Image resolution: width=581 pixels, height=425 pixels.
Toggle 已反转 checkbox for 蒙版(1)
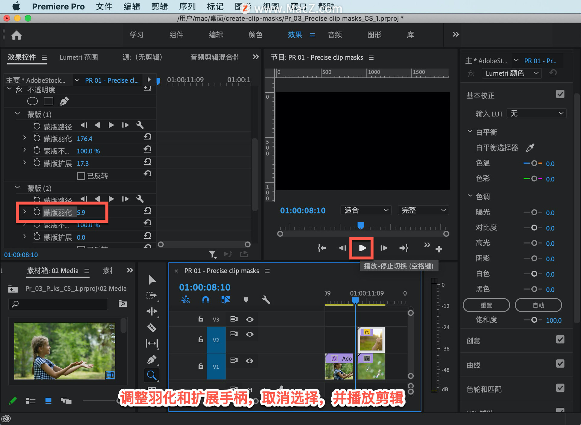81,176
